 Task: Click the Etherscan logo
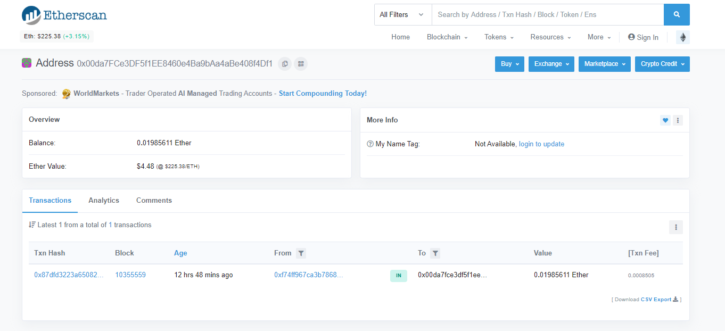coord(64,15)
